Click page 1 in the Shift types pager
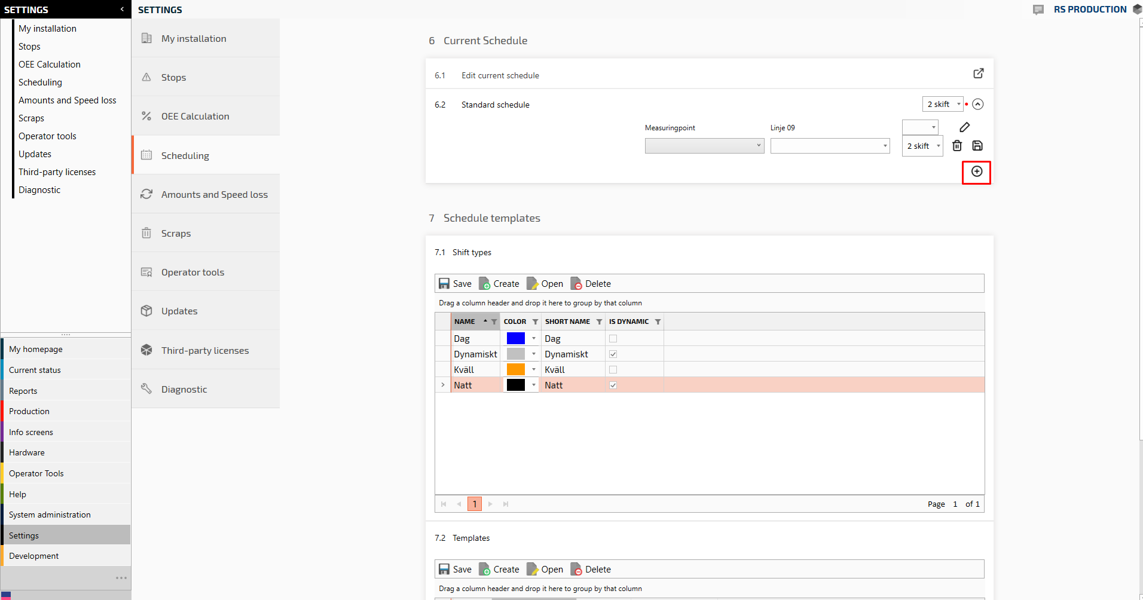This screenshot has height=600, width=1143. (475, 504)
